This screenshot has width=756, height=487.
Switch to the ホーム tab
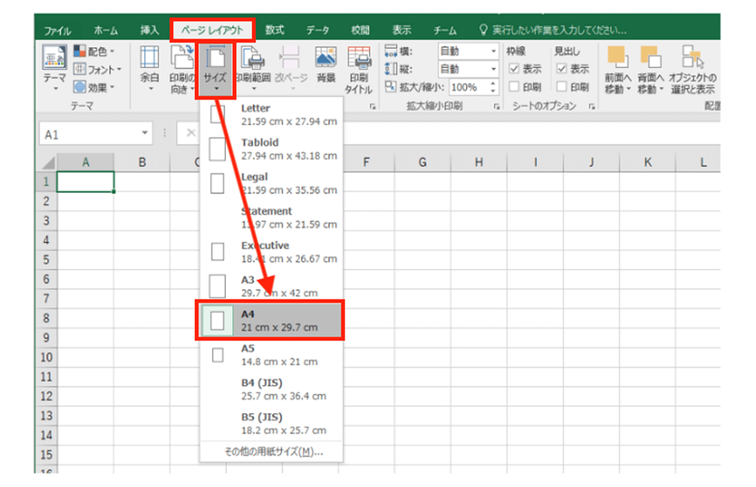pos(105,30)
